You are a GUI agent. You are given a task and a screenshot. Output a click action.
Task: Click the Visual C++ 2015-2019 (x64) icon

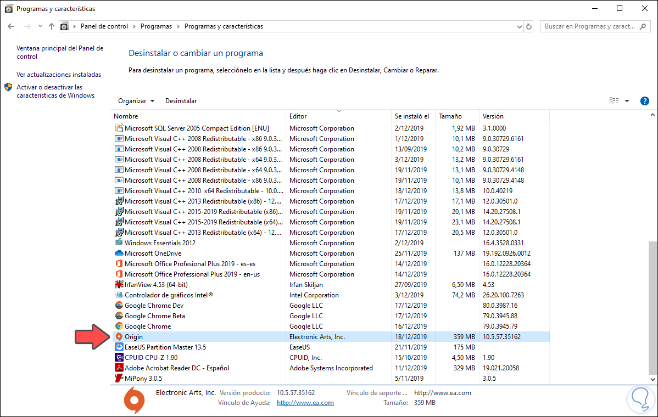[x=119, y=222]
